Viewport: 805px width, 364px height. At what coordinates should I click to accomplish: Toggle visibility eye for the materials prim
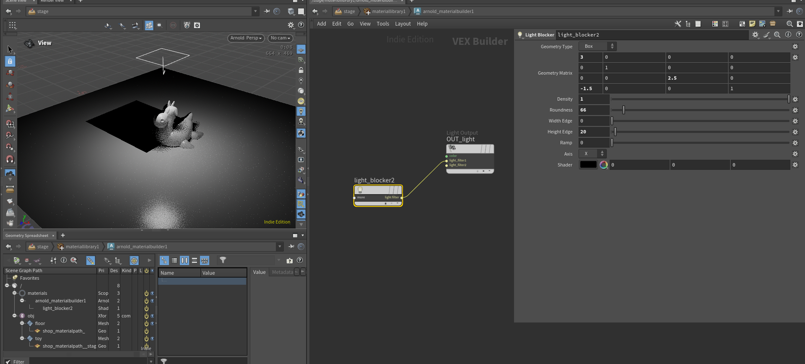coord(152,293)
